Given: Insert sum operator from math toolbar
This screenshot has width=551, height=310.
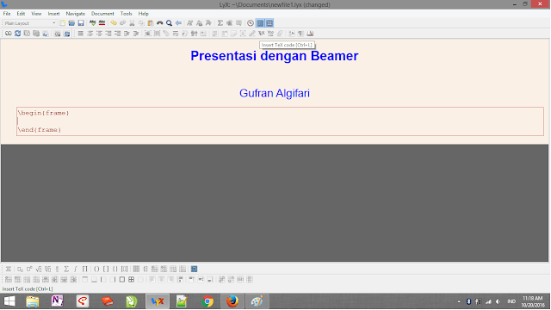Looking at the screenshot, I should click(x=66, y=270).
